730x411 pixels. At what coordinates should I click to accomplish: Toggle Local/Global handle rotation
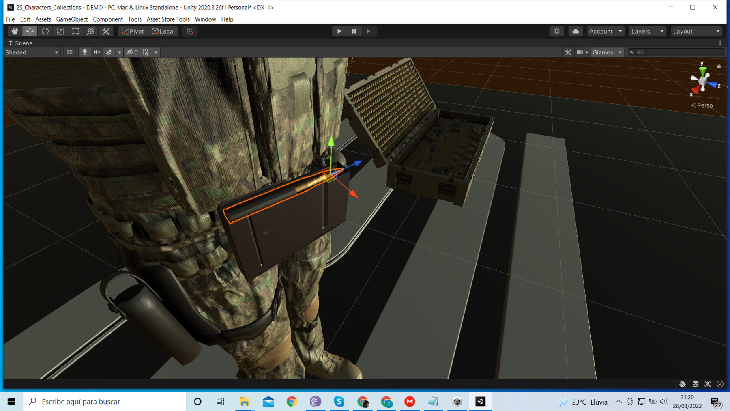[163, 31]
